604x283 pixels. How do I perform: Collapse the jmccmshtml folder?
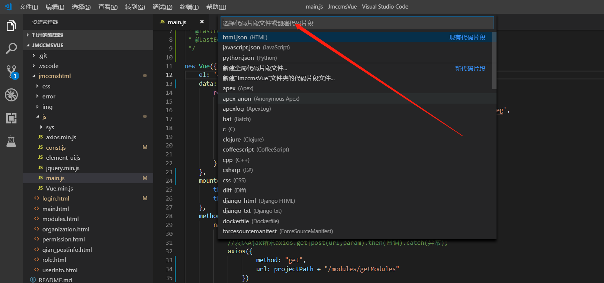[34, 76]
